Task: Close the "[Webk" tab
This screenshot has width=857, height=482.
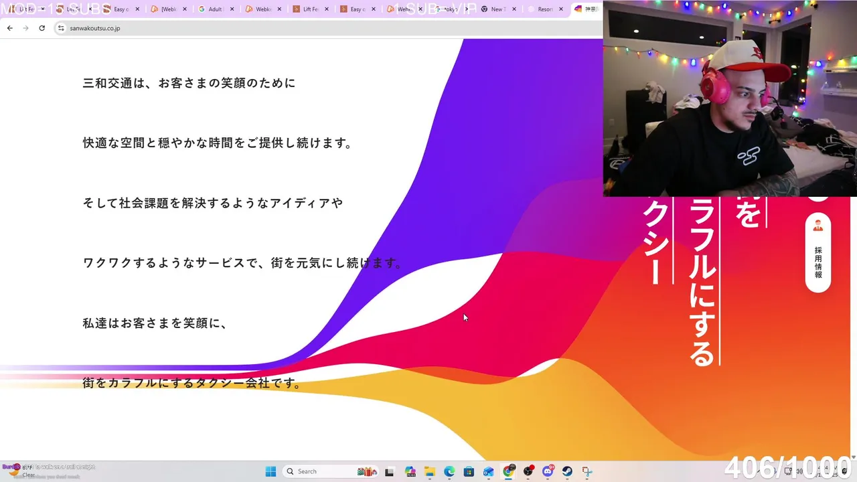Action: [x=185, y=9]
